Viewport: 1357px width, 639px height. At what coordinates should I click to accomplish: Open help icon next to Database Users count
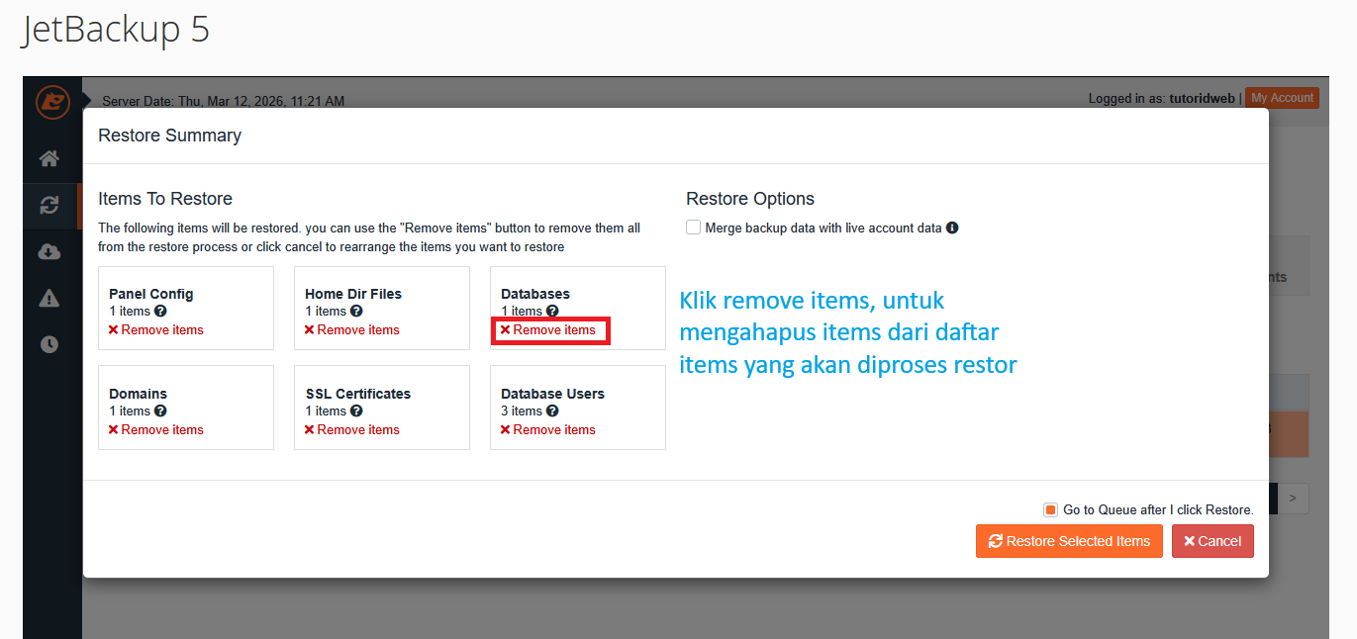pyautogui.click(x=551, y=411)
